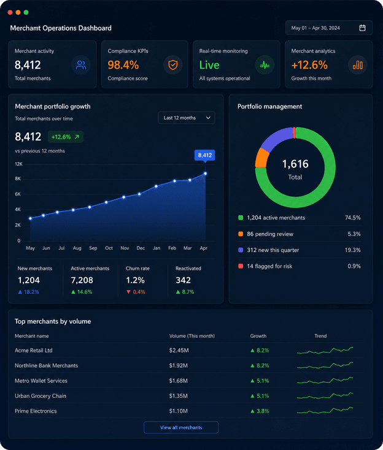Select the Acme Retail Ltd merchant name
Screen dimensions: 383x450
coord(34,351)
